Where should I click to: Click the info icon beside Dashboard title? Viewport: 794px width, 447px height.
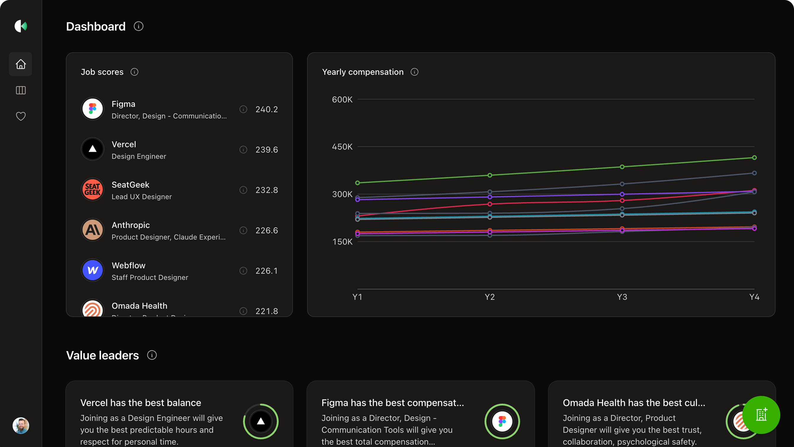(x=138, y=26)
